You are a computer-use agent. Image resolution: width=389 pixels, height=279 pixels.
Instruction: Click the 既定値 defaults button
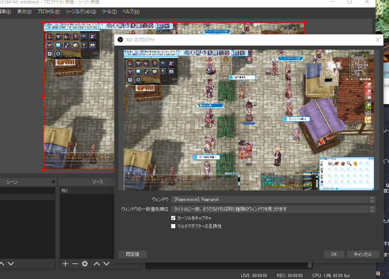pos(133,254)
